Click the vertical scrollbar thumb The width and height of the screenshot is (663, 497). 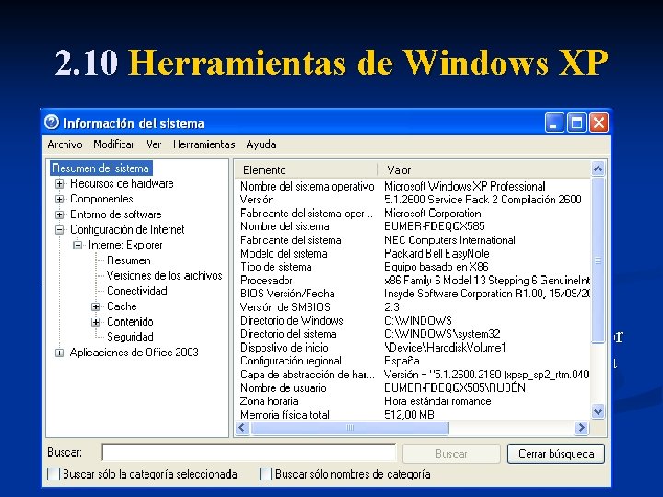point(598,260)
